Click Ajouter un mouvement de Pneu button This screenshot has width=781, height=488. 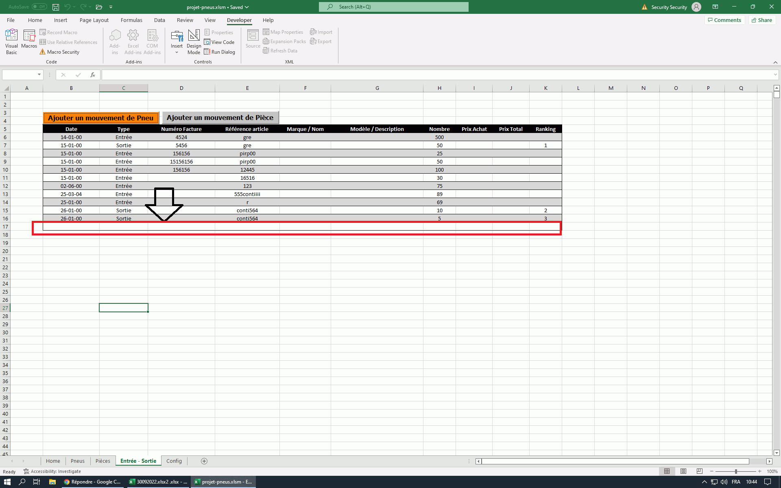(x=101, y=118)
